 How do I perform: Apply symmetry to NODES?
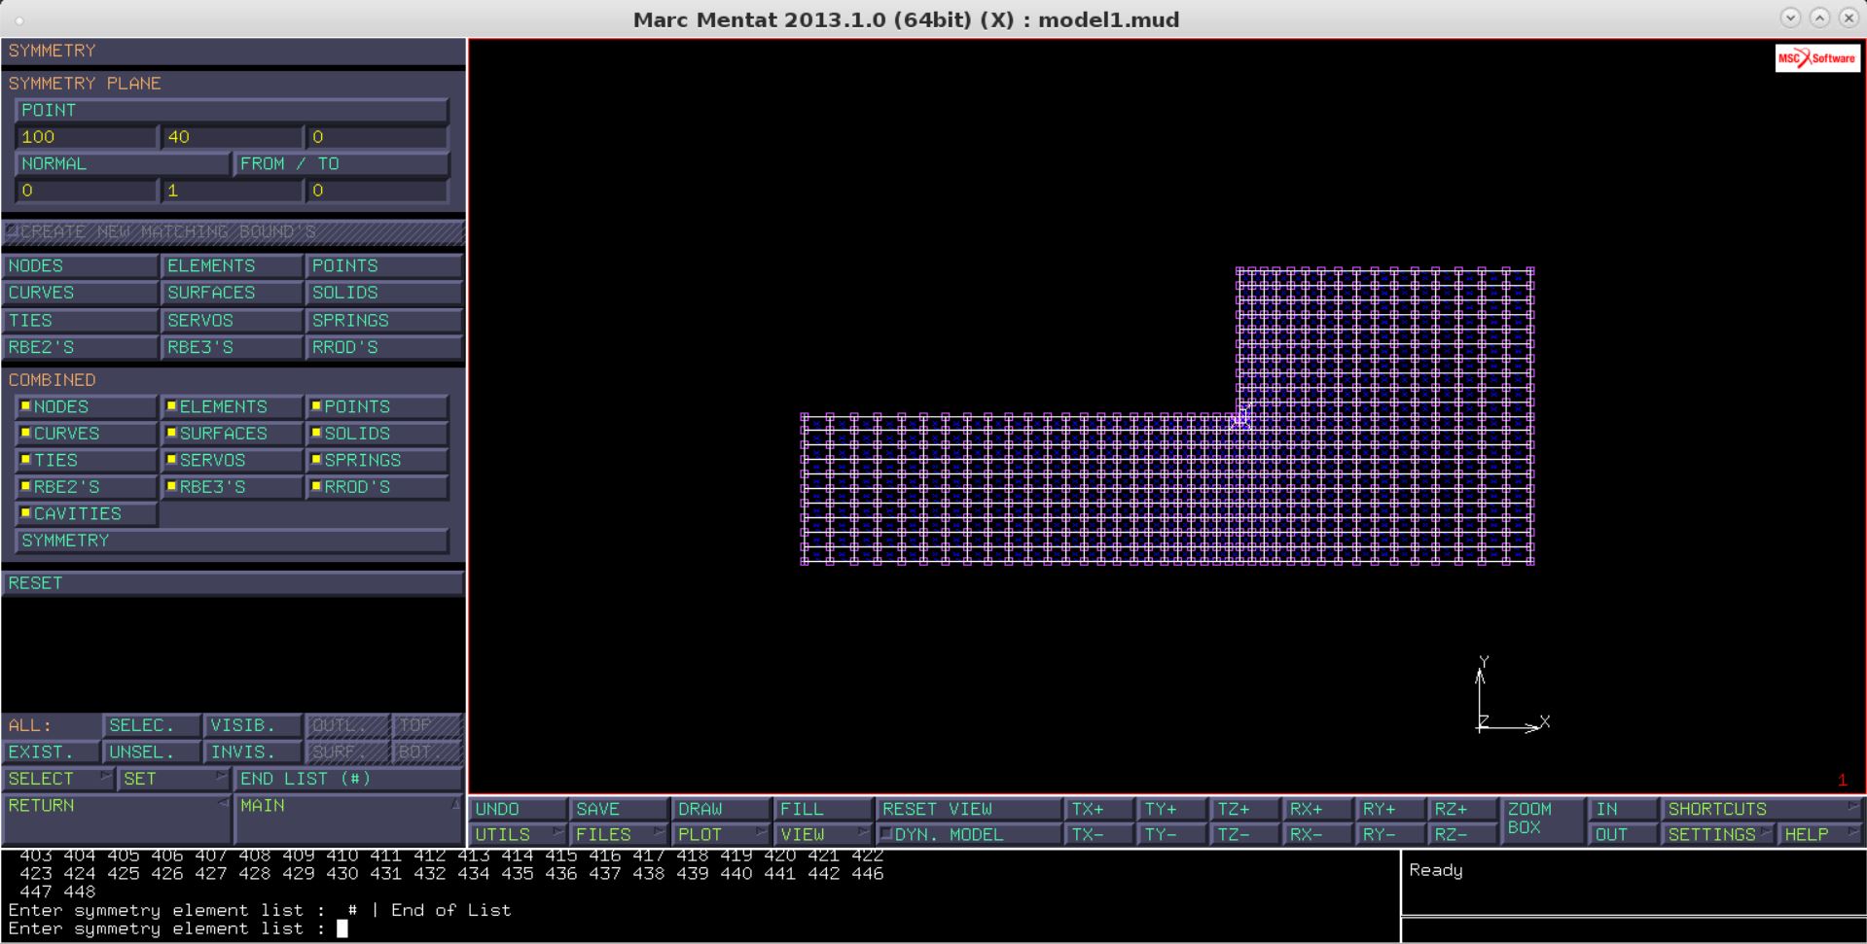[x=80, y=265]
